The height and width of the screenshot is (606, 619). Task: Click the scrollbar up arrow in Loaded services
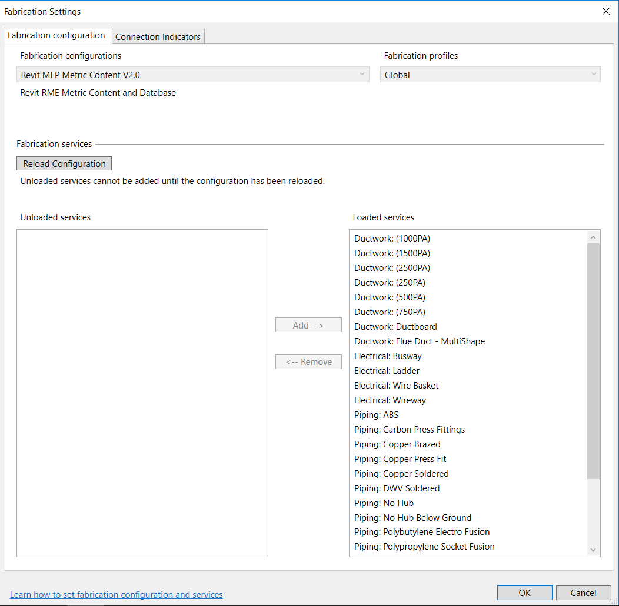(x=593, y=236)
